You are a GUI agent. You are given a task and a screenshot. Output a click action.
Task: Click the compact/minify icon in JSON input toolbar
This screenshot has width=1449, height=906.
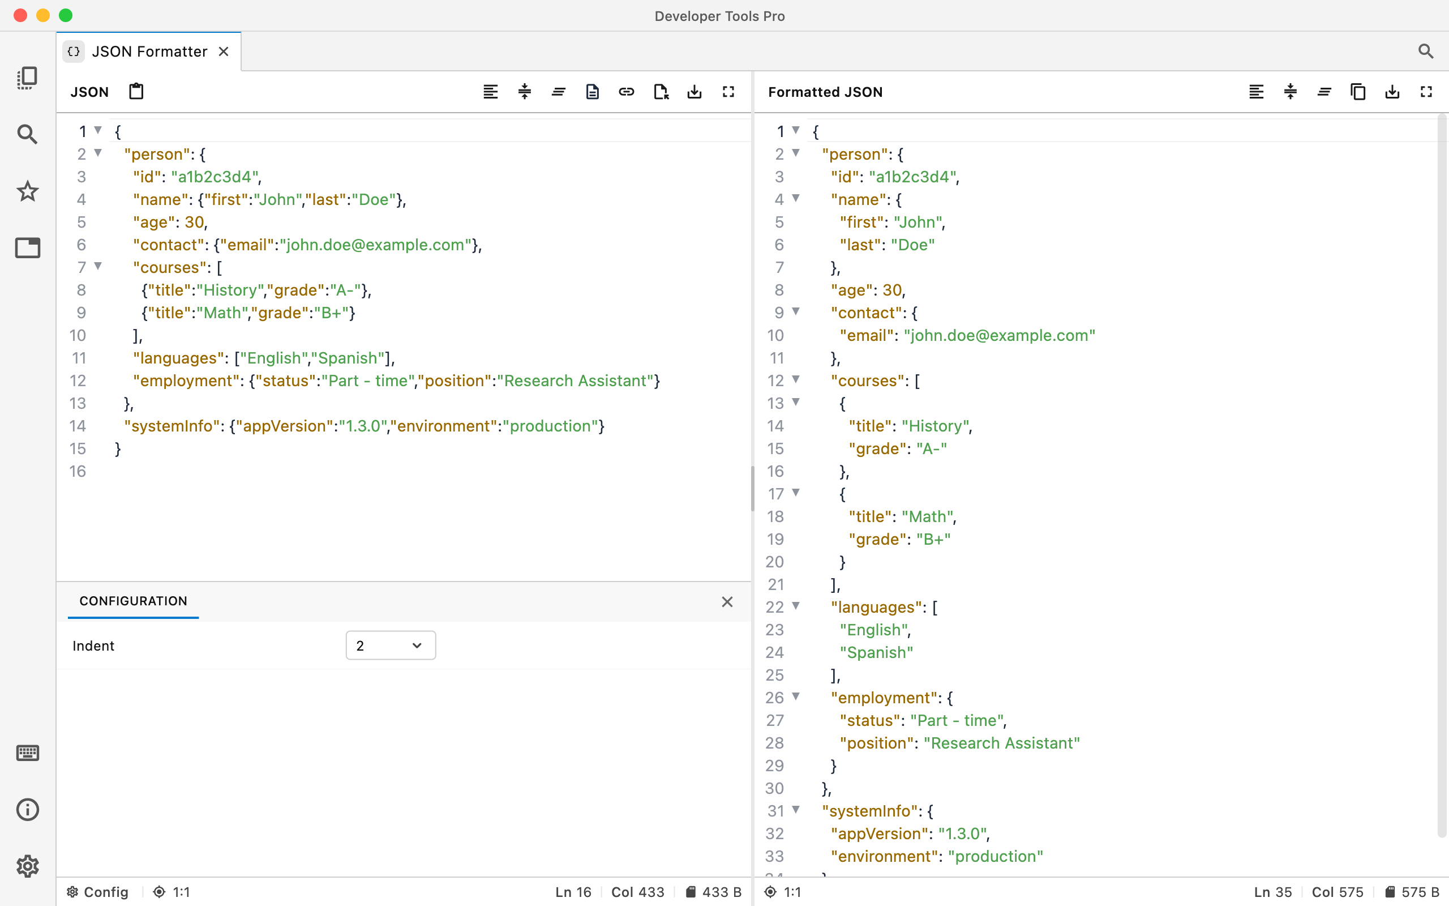click(x=525, y=92)
